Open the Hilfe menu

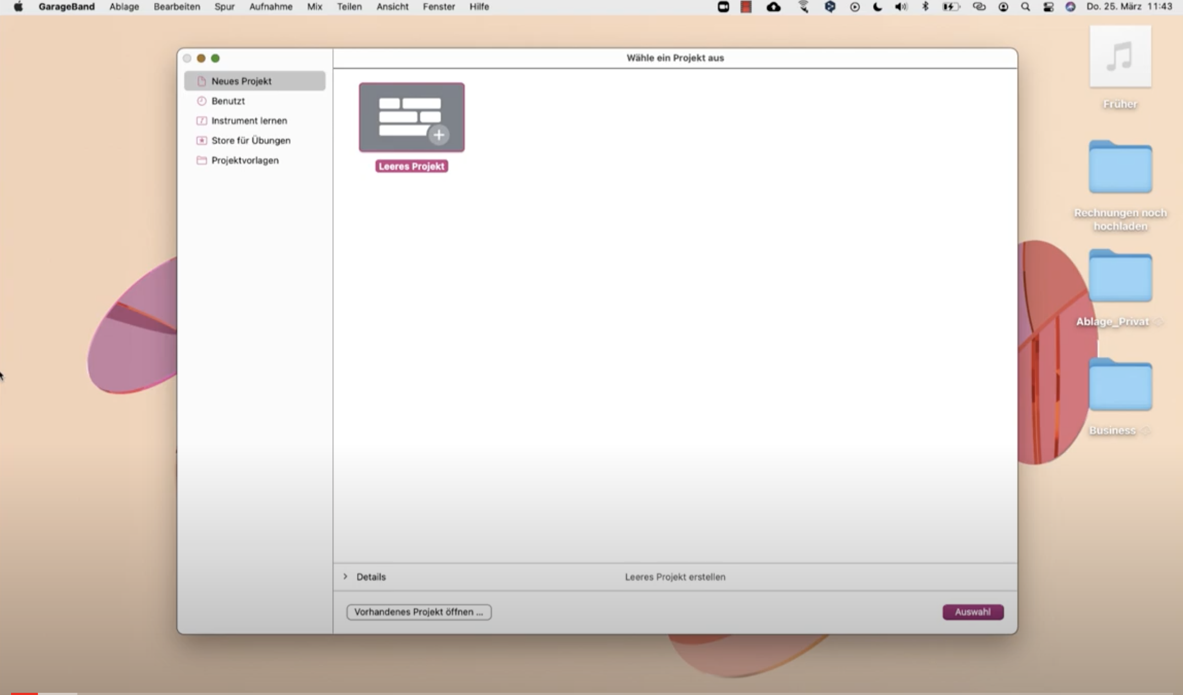point(479,7)
